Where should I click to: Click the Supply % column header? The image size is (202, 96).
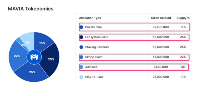[183, 18]
